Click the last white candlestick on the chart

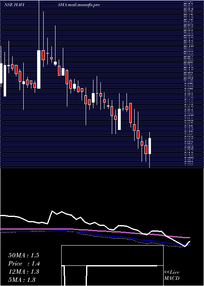[x=150, y=146]
